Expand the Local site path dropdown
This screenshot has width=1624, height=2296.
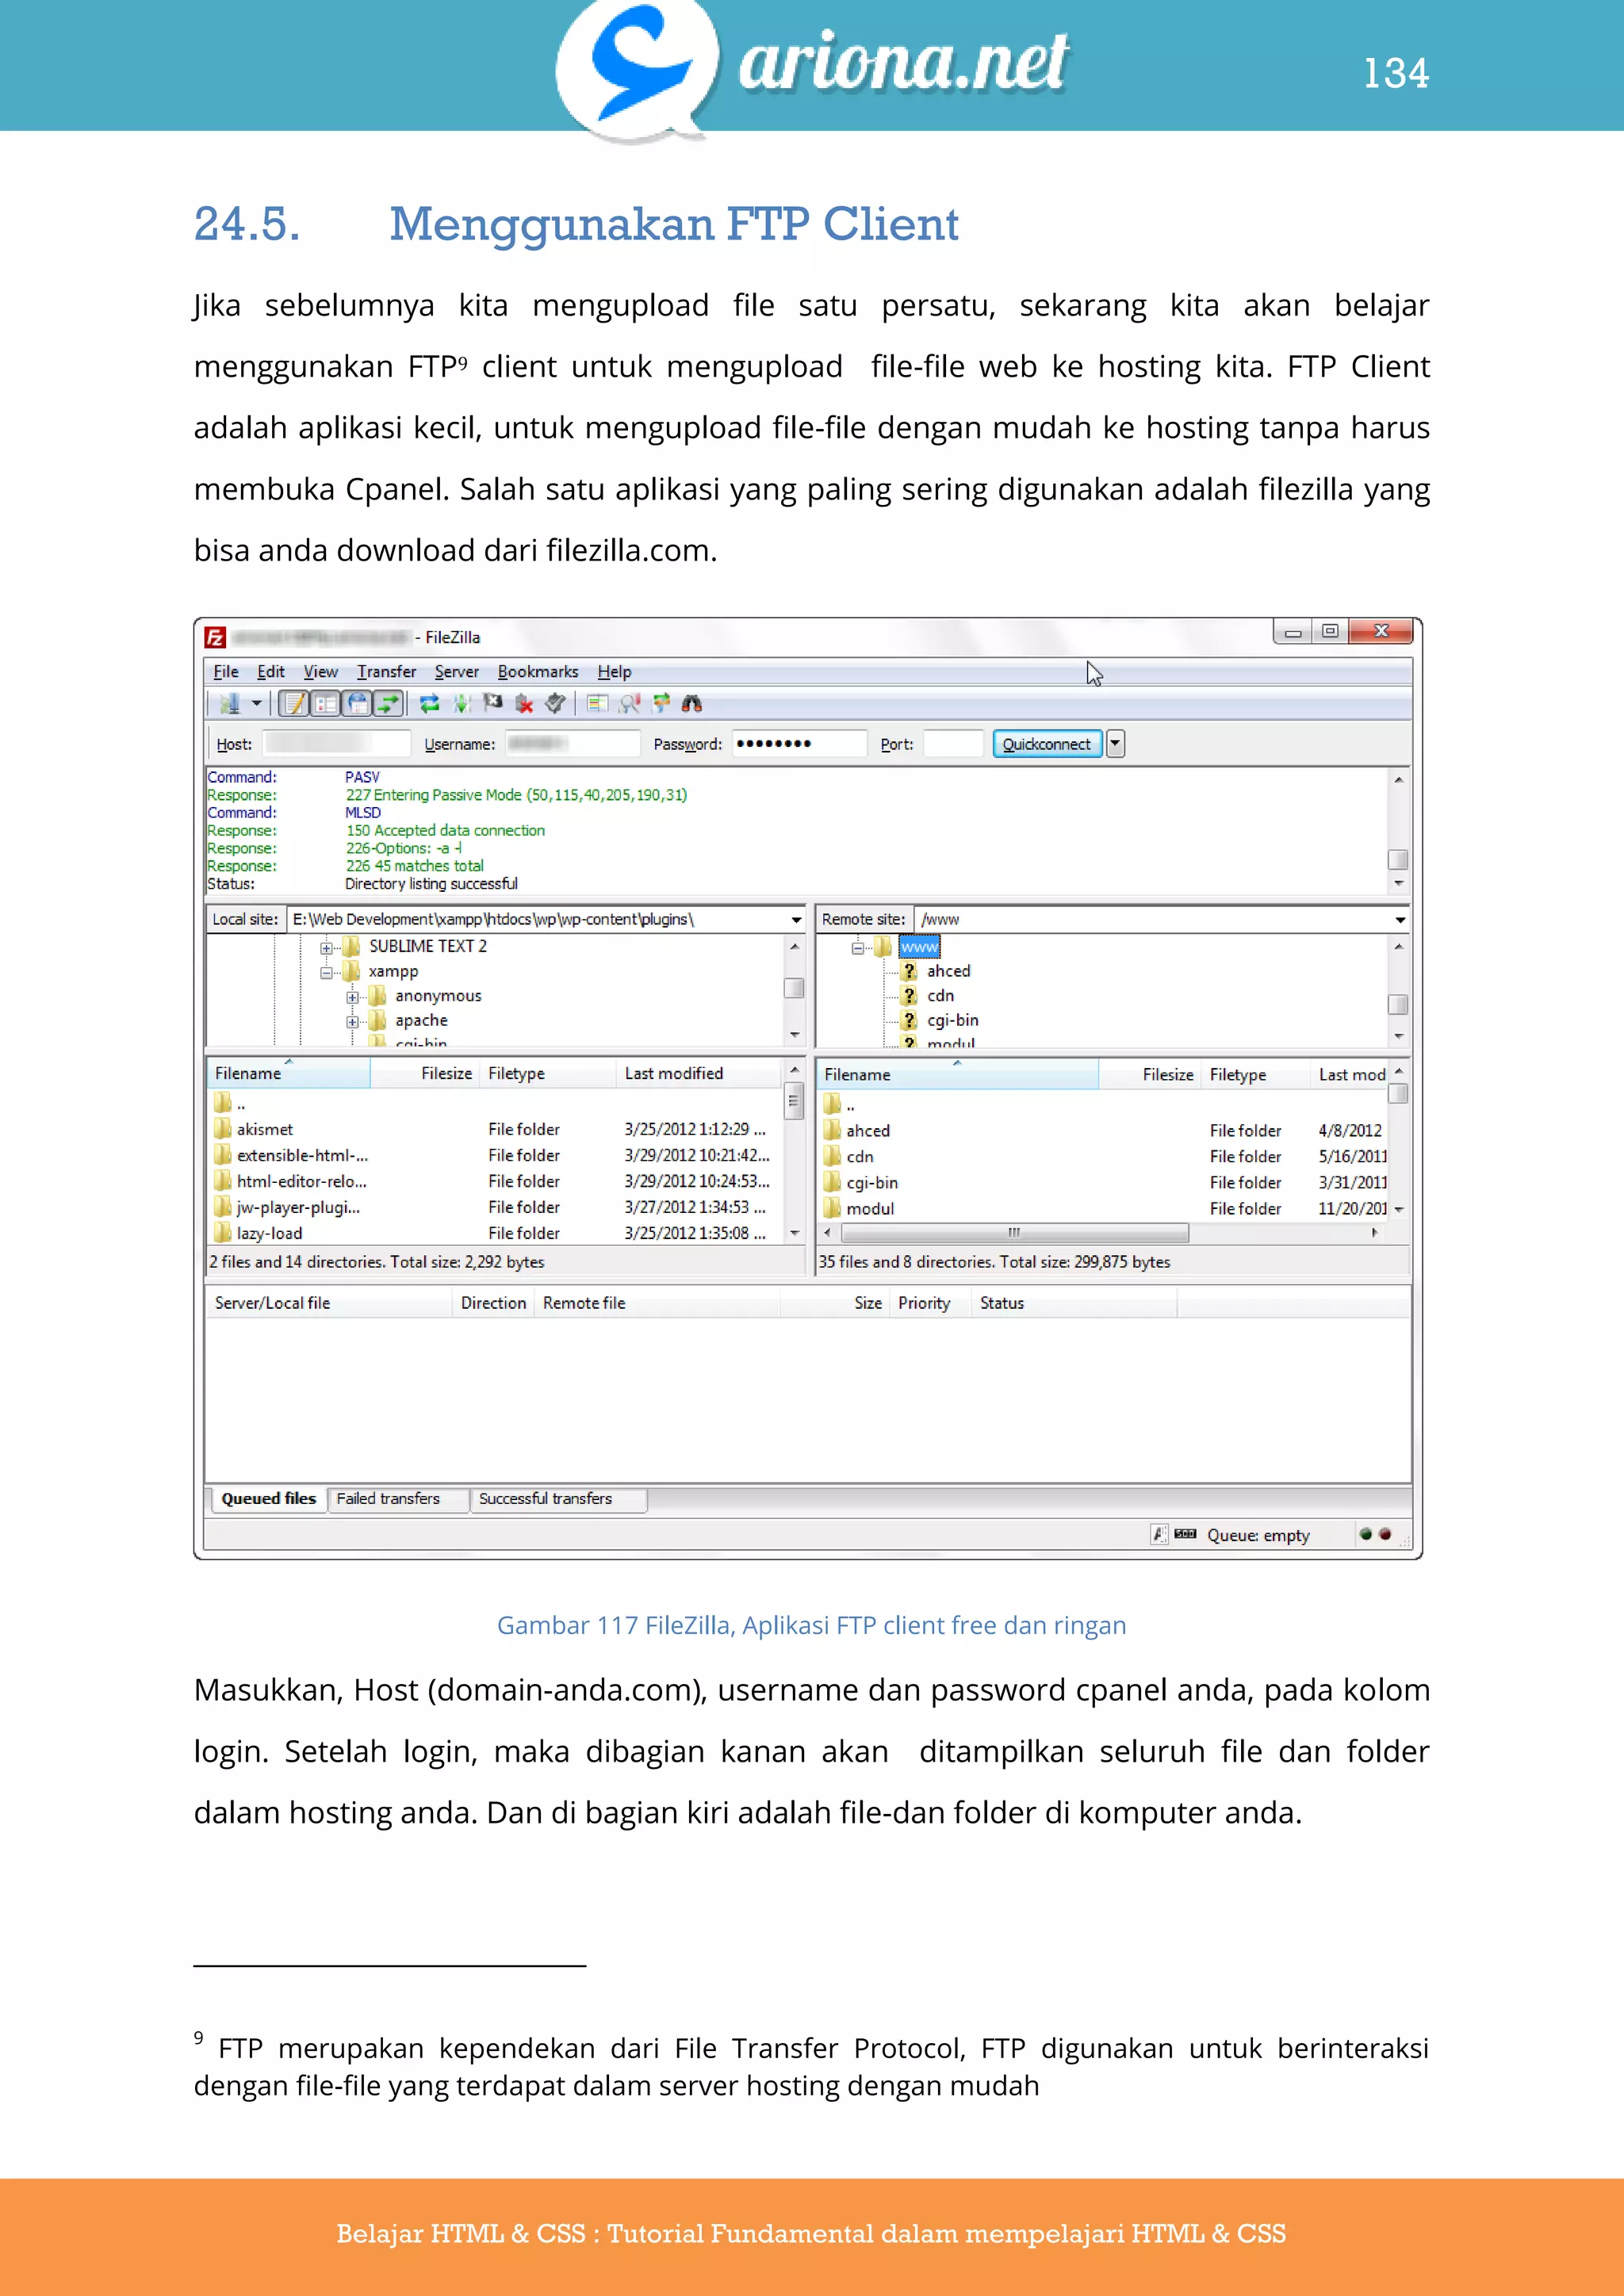click(796, 920)
